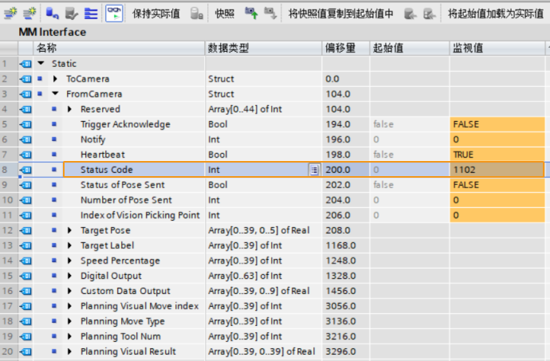This screenshot has width=550, height=361.
Task: Expand the Digital Output array
Action: point(69,276)
